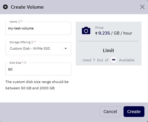Screen dimensions: 148x122
Task: Click the rupee price 0.235 value
Action: (x=103, y=33)
